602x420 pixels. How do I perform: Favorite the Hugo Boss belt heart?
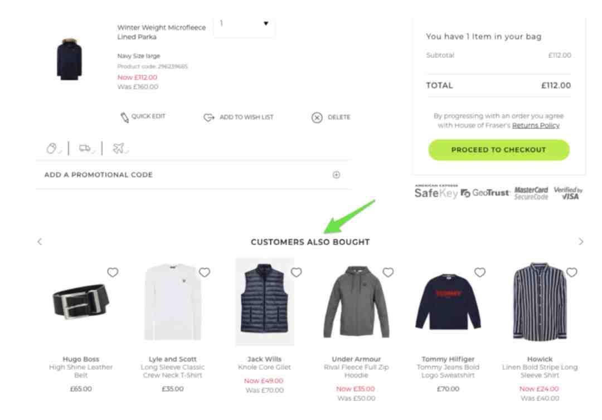point(113,272)
